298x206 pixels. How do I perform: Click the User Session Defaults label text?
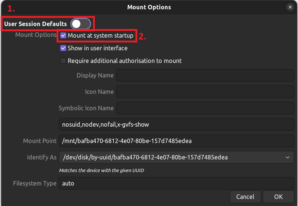tap(36, 24)
